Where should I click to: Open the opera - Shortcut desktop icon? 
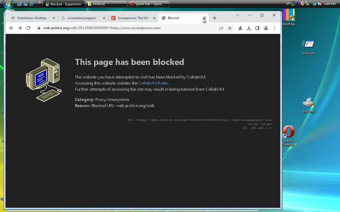pos(288,136)
